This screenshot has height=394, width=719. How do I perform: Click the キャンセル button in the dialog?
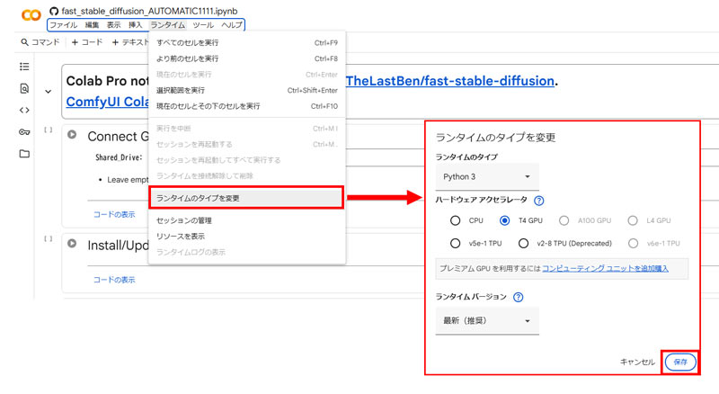click(637, 362)
